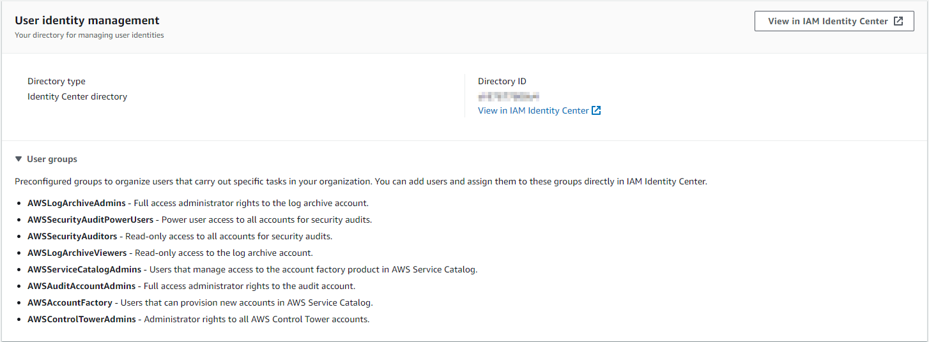
Task: Click 'Read-only access to the log archive account' text
Action: pyautogui.click(x=224, y=253)
